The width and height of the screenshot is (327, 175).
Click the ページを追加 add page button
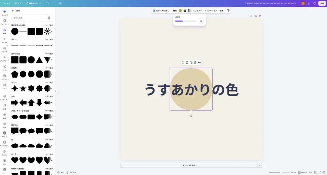(189, 165)
